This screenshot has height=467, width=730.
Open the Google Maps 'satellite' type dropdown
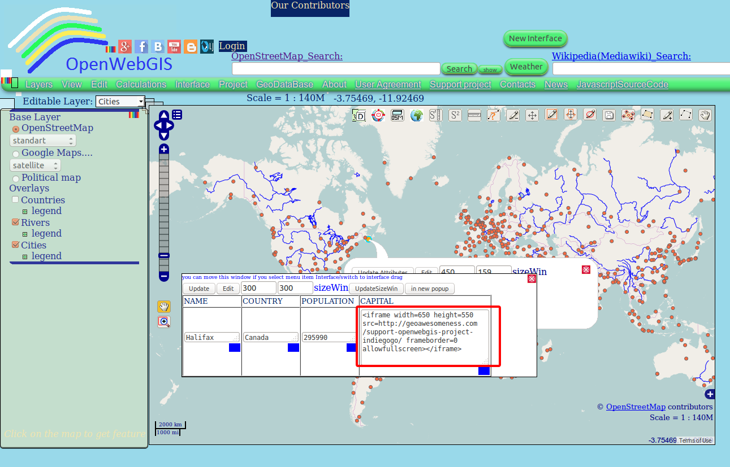[x=36, y=165]
